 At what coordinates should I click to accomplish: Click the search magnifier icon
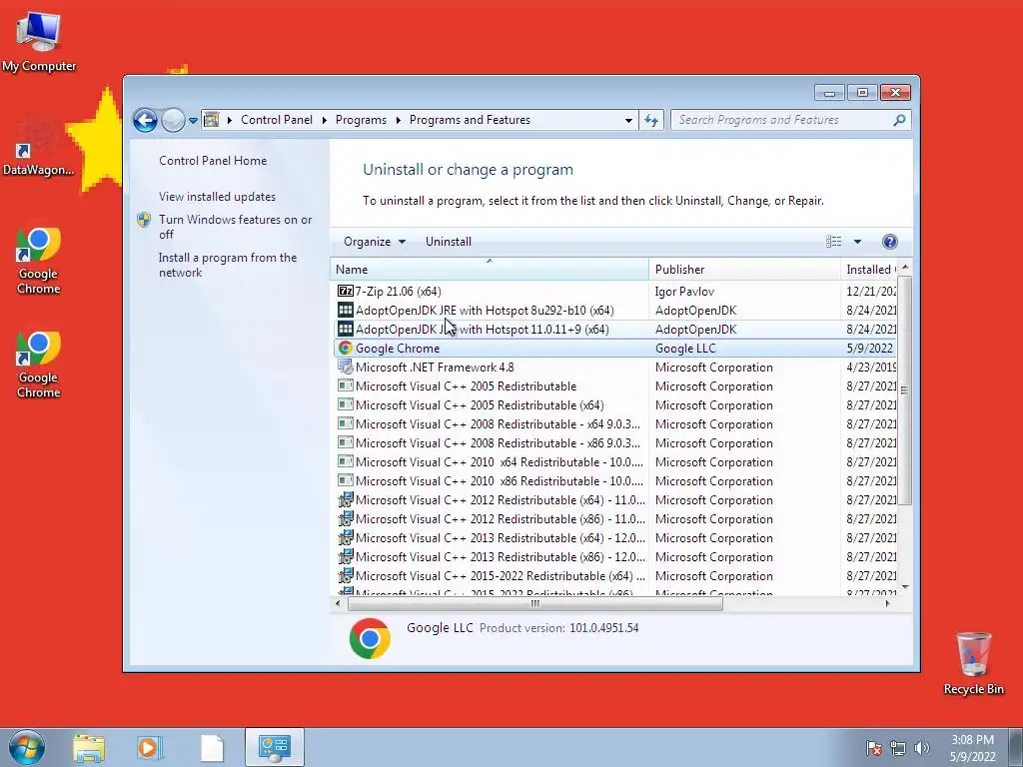click(x=899, y=120)
